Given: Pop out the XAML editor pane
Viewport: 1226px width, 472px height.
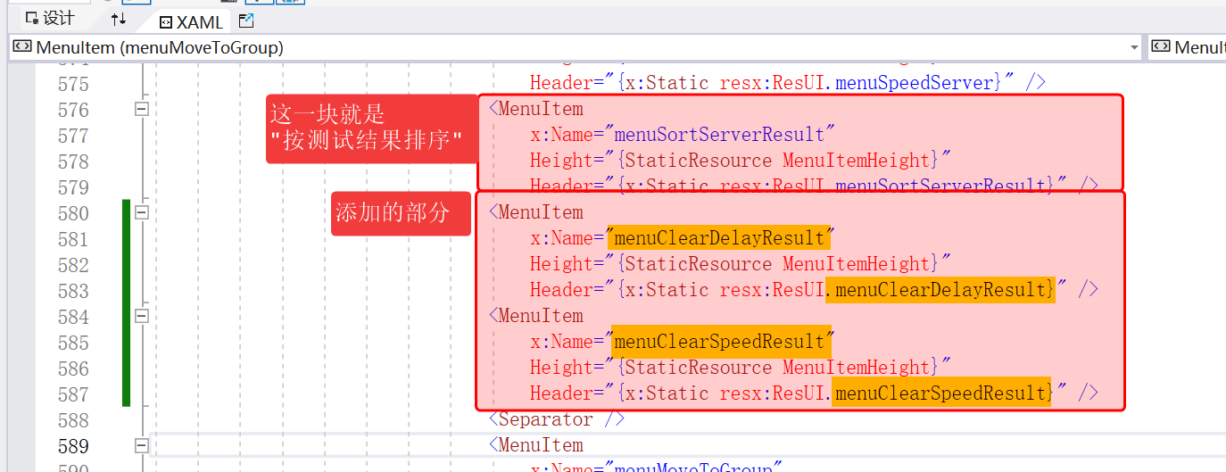Looking at the screenshot, I should click(x=247, y=21).
